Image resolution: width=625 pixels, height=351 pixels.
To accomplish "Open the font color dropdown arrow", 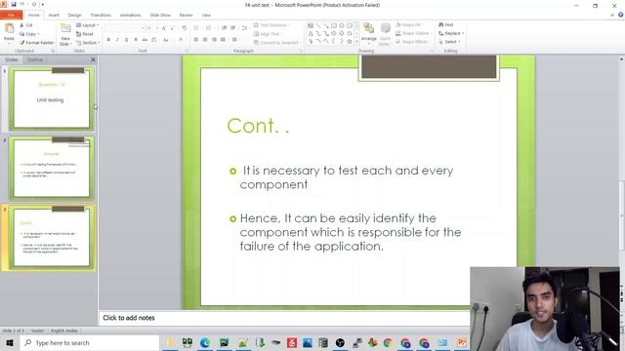I will tap(186, 40).
